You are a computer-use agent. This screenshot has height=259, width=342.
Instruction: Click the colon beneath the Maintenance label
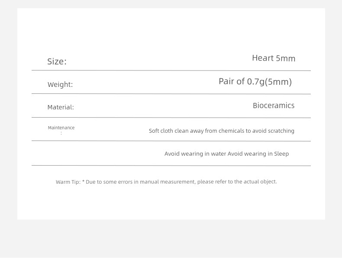[61, 133]
